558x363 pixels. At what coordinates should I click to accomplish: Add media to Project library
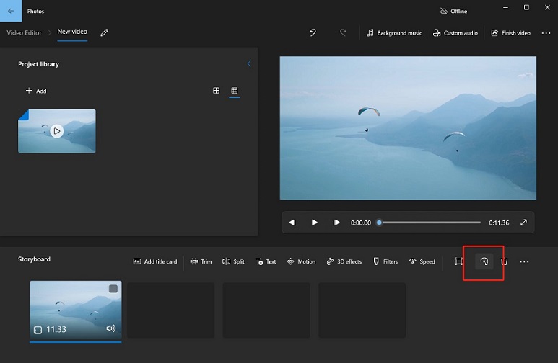[x=36, y=91]
